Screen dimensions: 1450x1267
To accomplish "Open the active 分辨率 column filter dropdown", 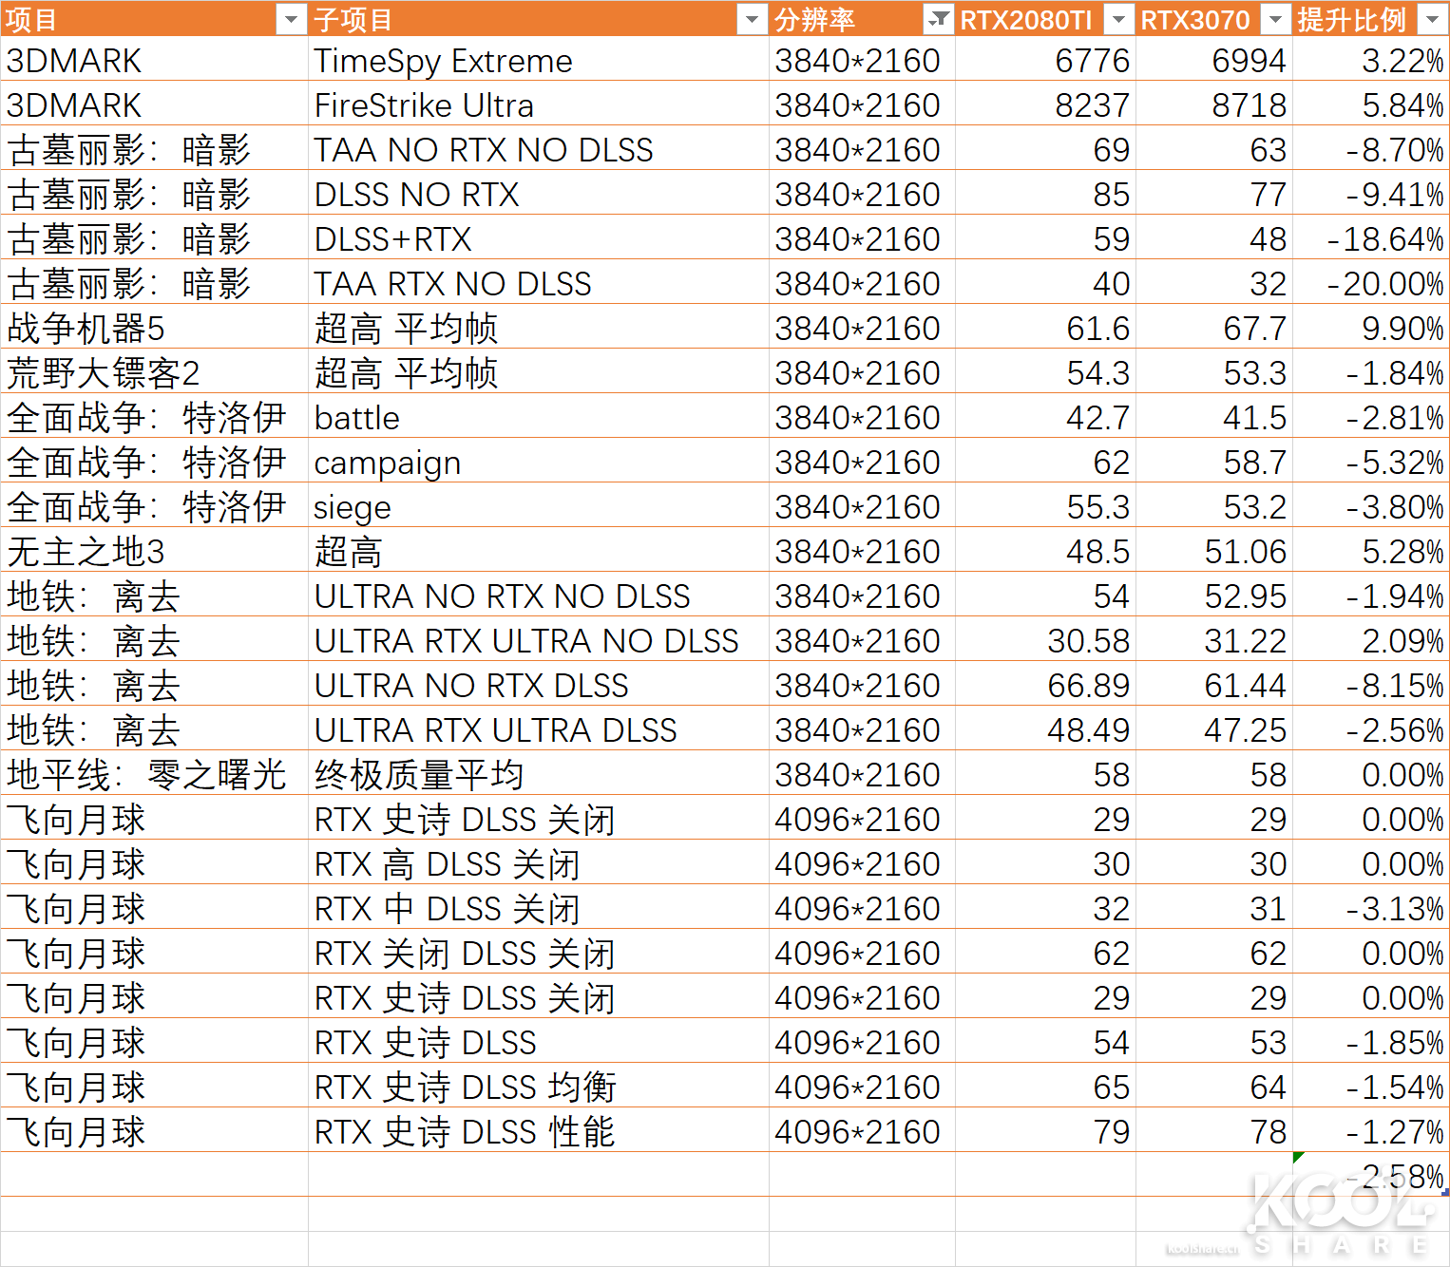I will (939, 18).
